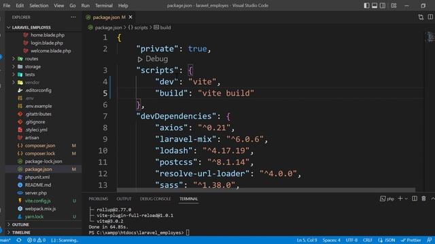435x244 pixels.
Task: Open .editorconfig file
Action: click(x=38, y=90)
